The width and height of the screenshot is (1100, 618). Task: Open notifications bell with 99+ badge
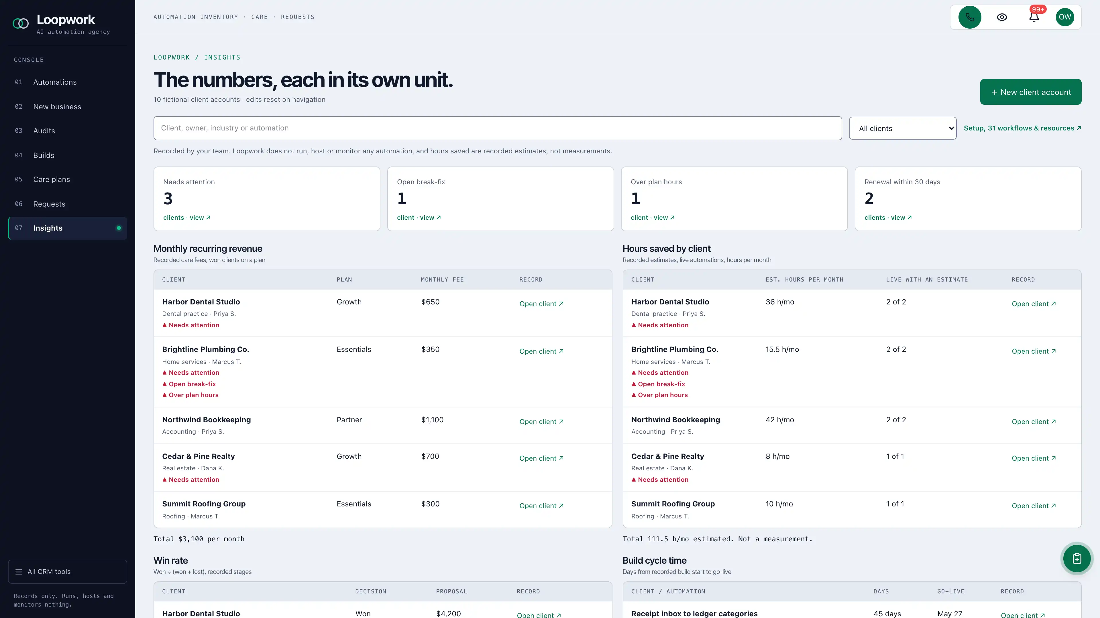point(1034,17)
